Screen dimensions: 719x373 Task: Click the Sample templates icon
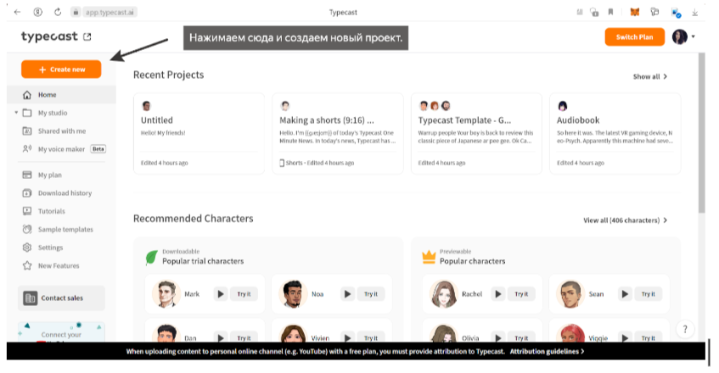(x=27, y=229)
